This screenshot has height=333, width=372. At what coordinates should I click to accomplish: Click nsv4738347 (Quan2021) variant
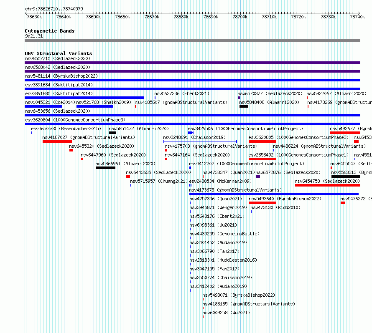tap(229, 172)
